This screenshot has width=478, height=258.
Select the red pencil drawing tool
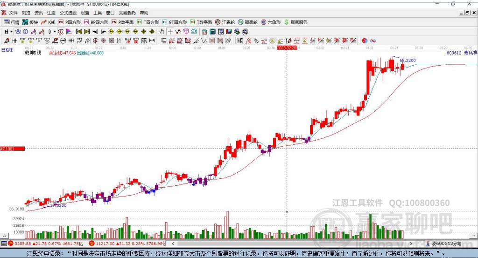tap(7, 41)
